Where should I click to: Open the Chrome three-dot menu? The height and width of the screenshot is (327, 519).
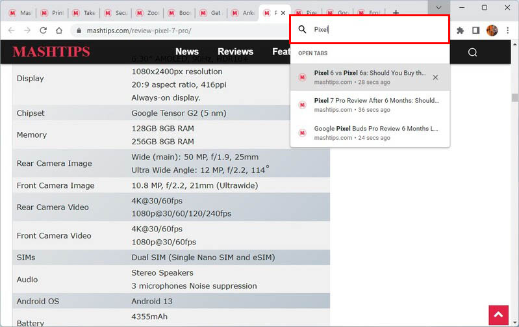508,31
